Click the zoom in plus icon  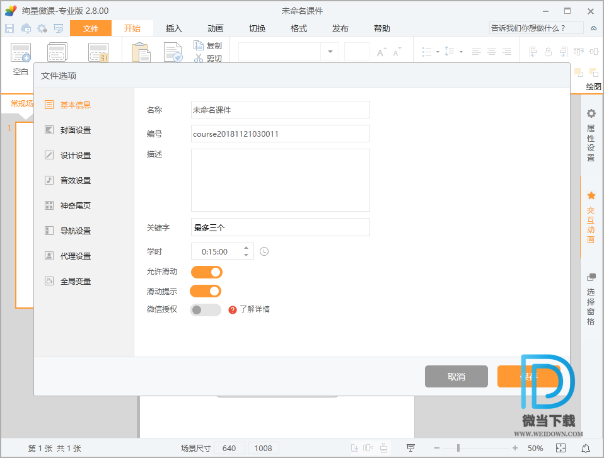[x=515, y=448]
